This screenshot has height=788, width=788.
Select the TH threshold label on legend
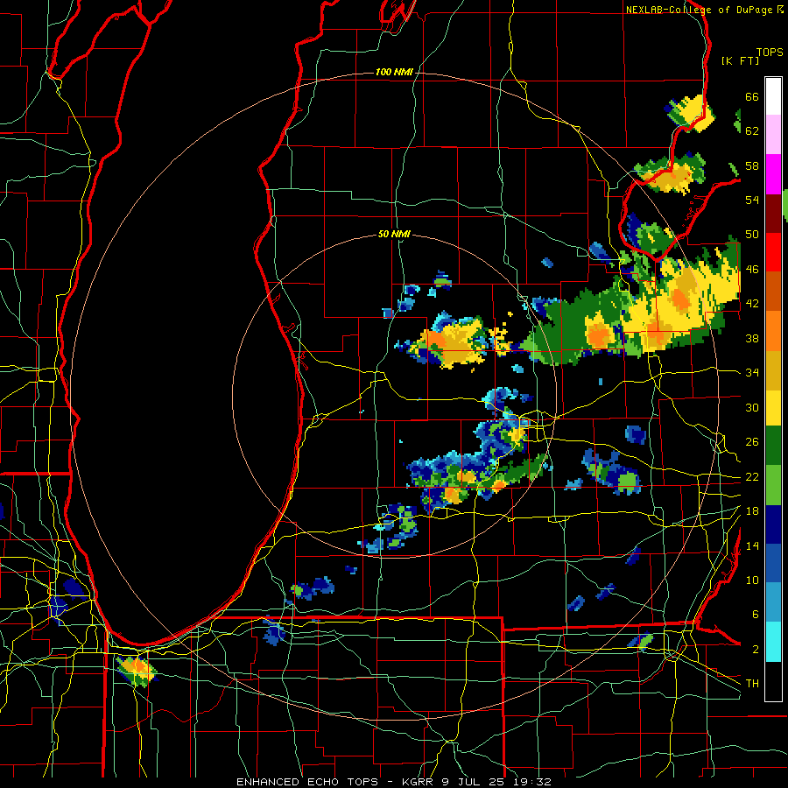point(752,684)
